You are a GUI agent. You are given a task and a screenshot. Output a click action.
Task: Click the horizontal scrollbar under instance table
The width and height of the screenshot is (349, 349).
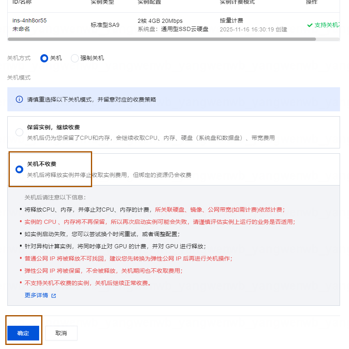point(161,39)
